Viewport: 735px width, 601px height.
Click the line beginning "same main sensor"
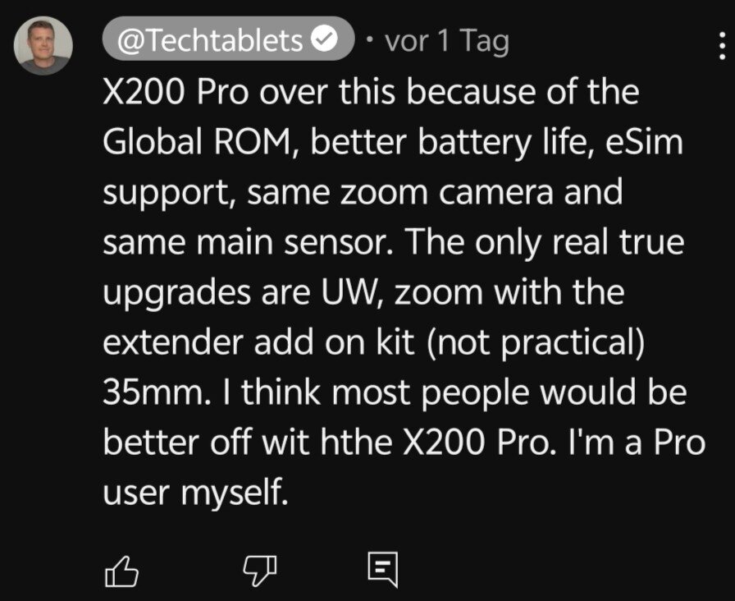[x=394, y=244]
